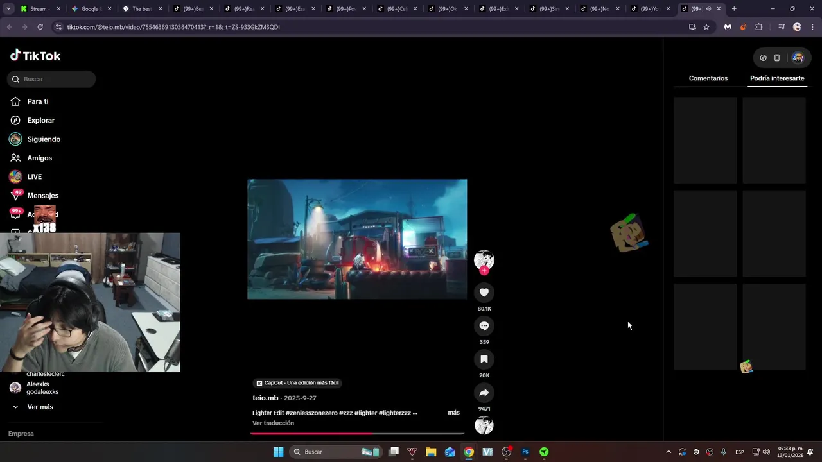Open the taskbar clock and date
The height and width of the screenshot is (462, 822).
[791, 452]
